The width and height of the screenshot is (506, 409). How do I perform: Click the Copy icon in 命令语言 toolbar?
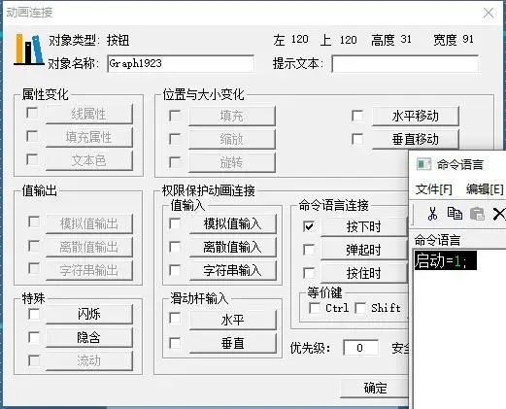[455, 214]
